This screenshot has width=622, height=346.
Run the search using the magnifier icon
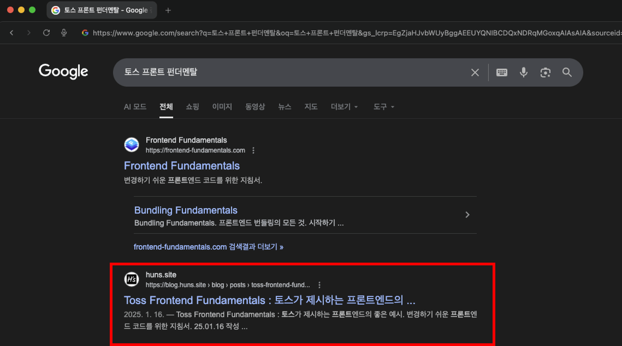tap(567, 72)
